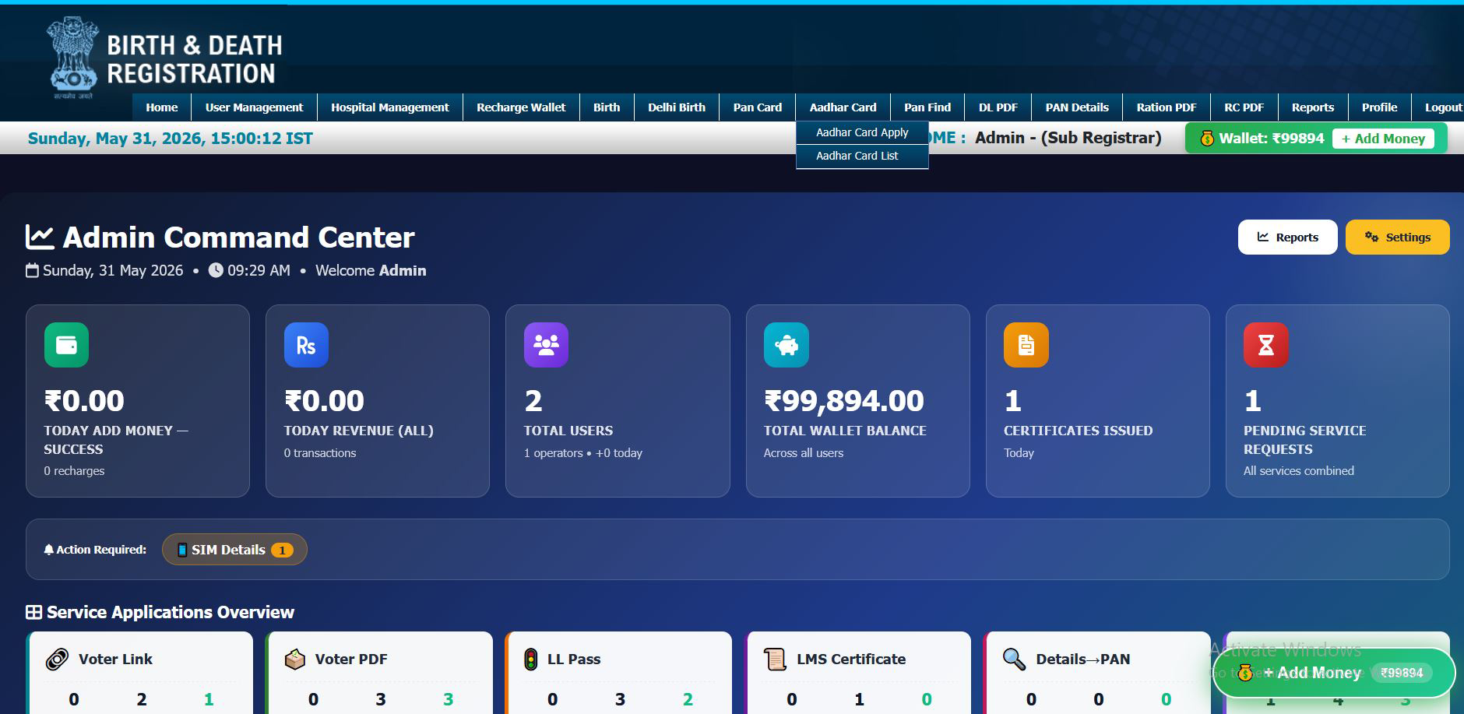
Task: Open the yellow Settings button
Action: coord(1397,237)
